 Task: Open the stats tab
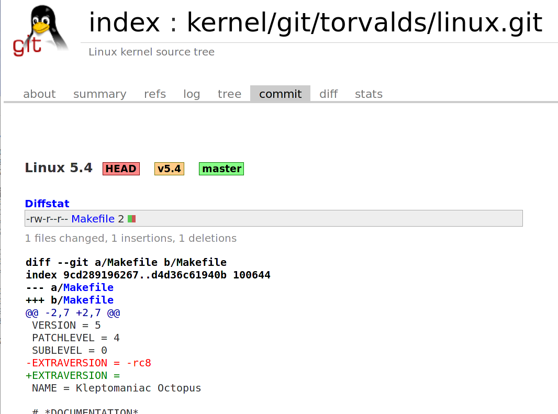point(369,94)
